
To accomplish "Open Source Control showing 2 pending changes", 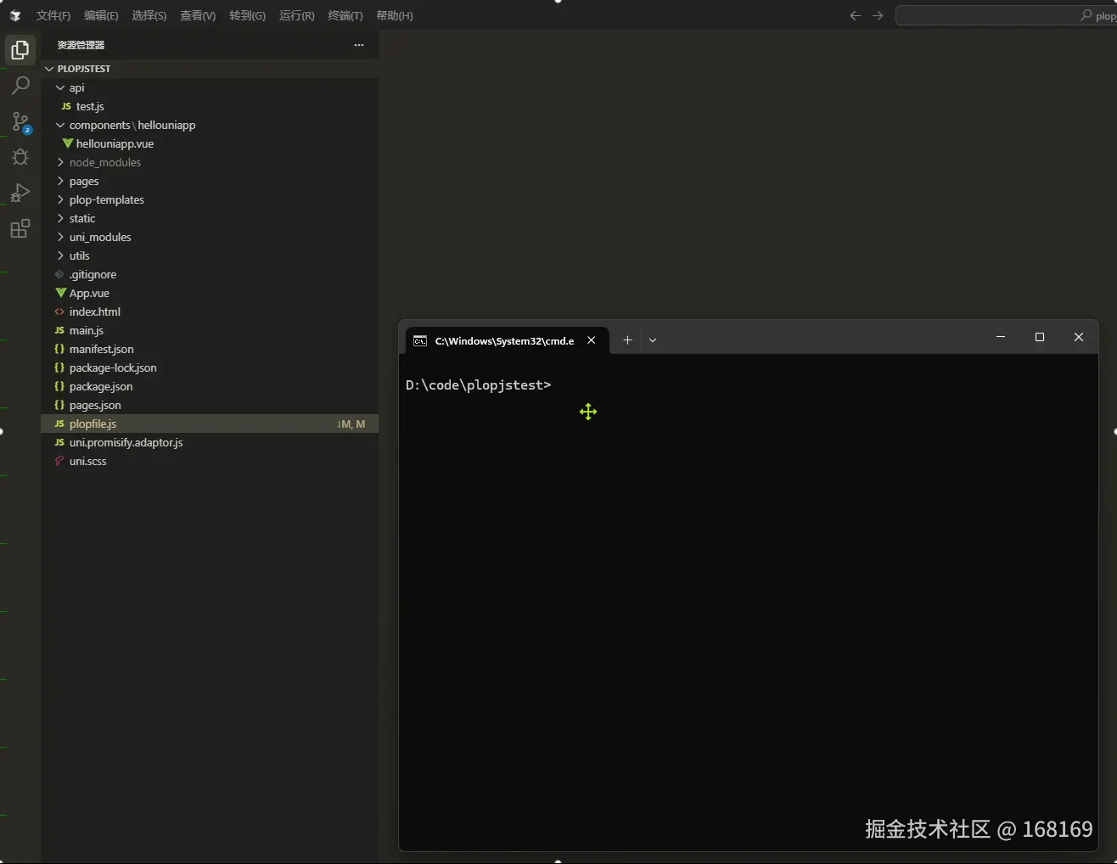I will coord(20,121).
